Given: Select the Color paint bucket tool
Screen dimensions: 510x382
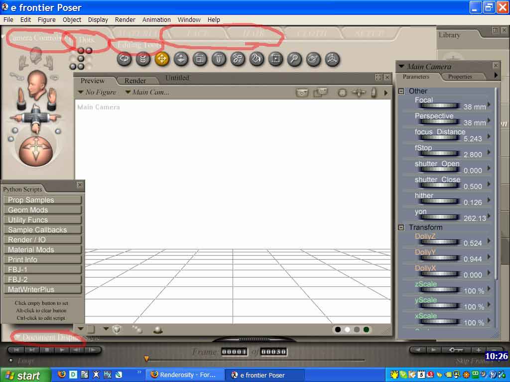Looking at the screenshot, I should pos(256,59).
